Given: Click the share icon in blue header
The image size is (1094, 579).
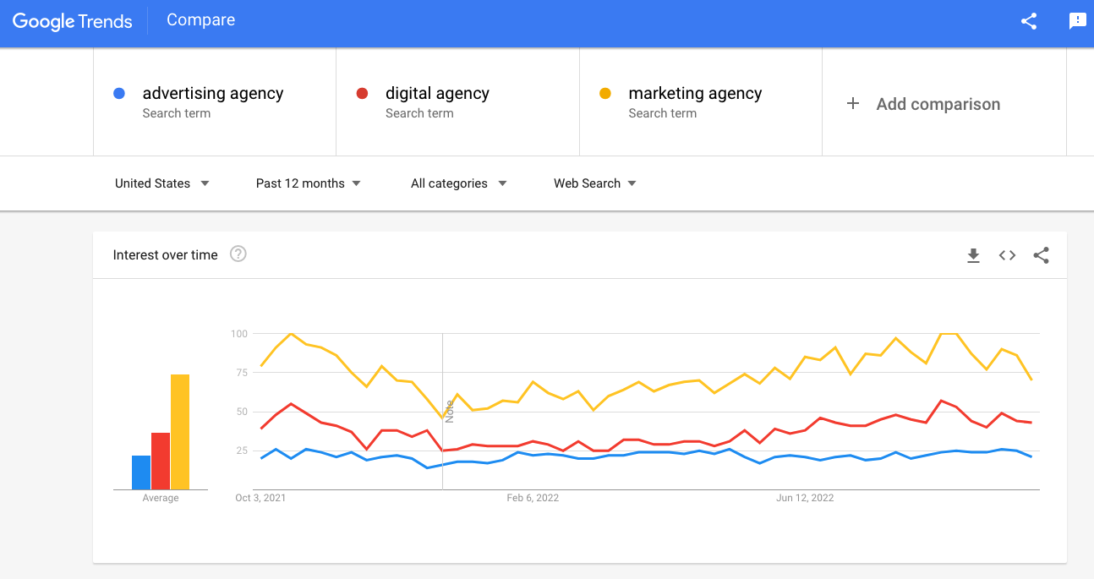Looking at the screenshot, I should pos(1029,21).
